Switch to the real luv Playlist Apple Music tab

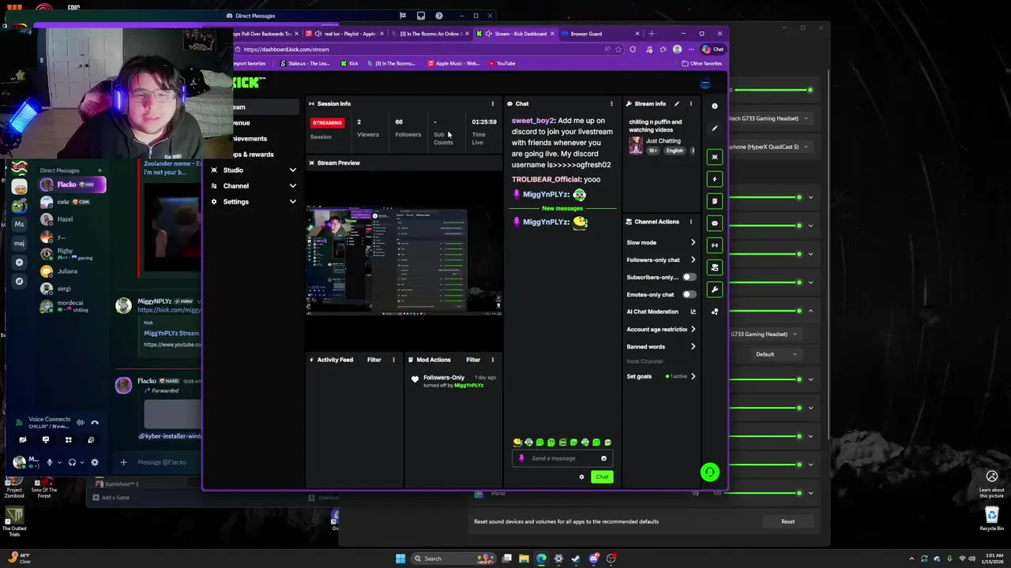(x=345, y=34)
